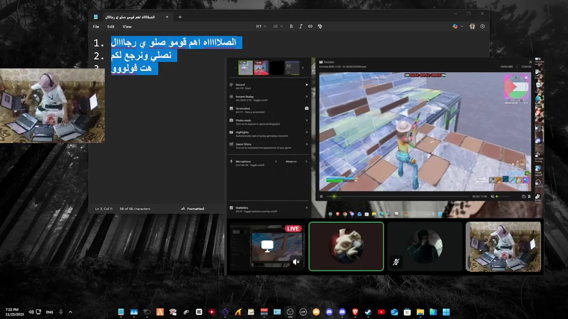
Task: Click the Instant Replay icon
Action: (231, 96)
